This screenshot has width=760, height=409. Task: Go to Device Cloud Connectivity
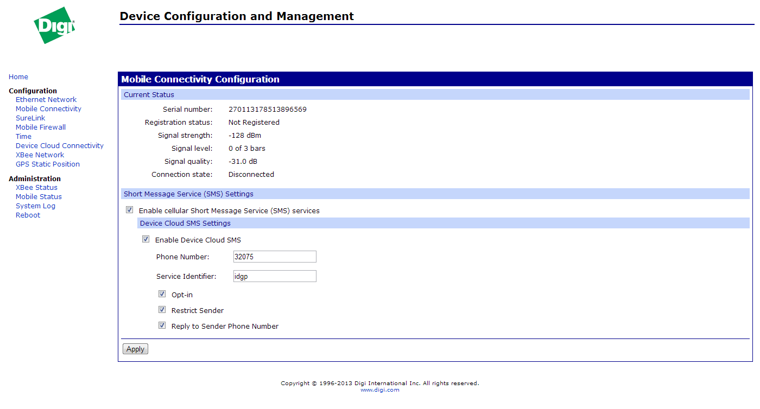[x=60, y=146]
